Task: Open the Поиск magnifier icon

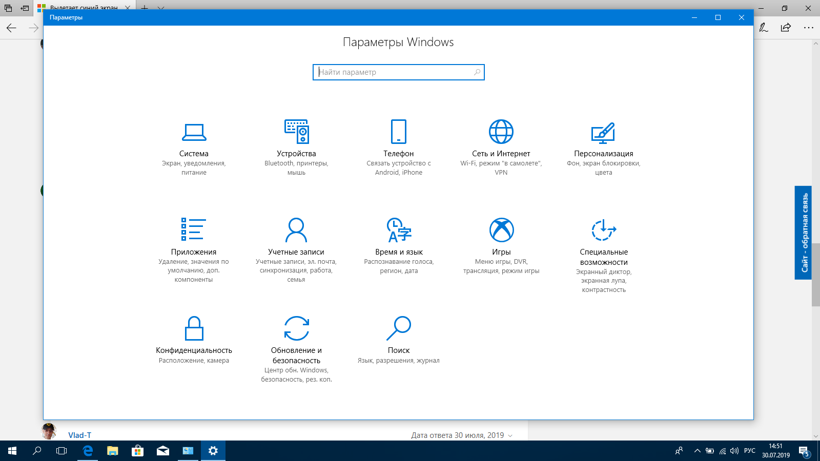Action: 399,328
